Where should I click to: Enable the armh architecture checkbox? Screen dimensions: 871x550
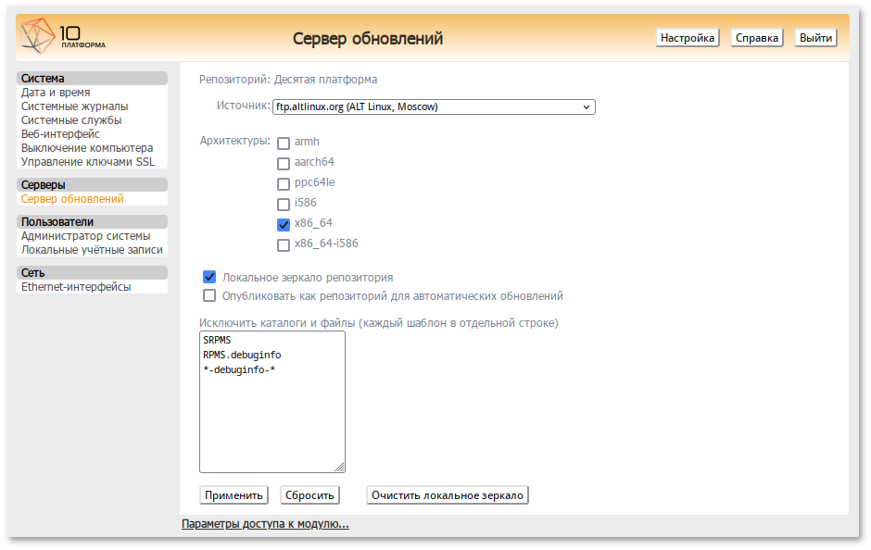coord(284,144)
